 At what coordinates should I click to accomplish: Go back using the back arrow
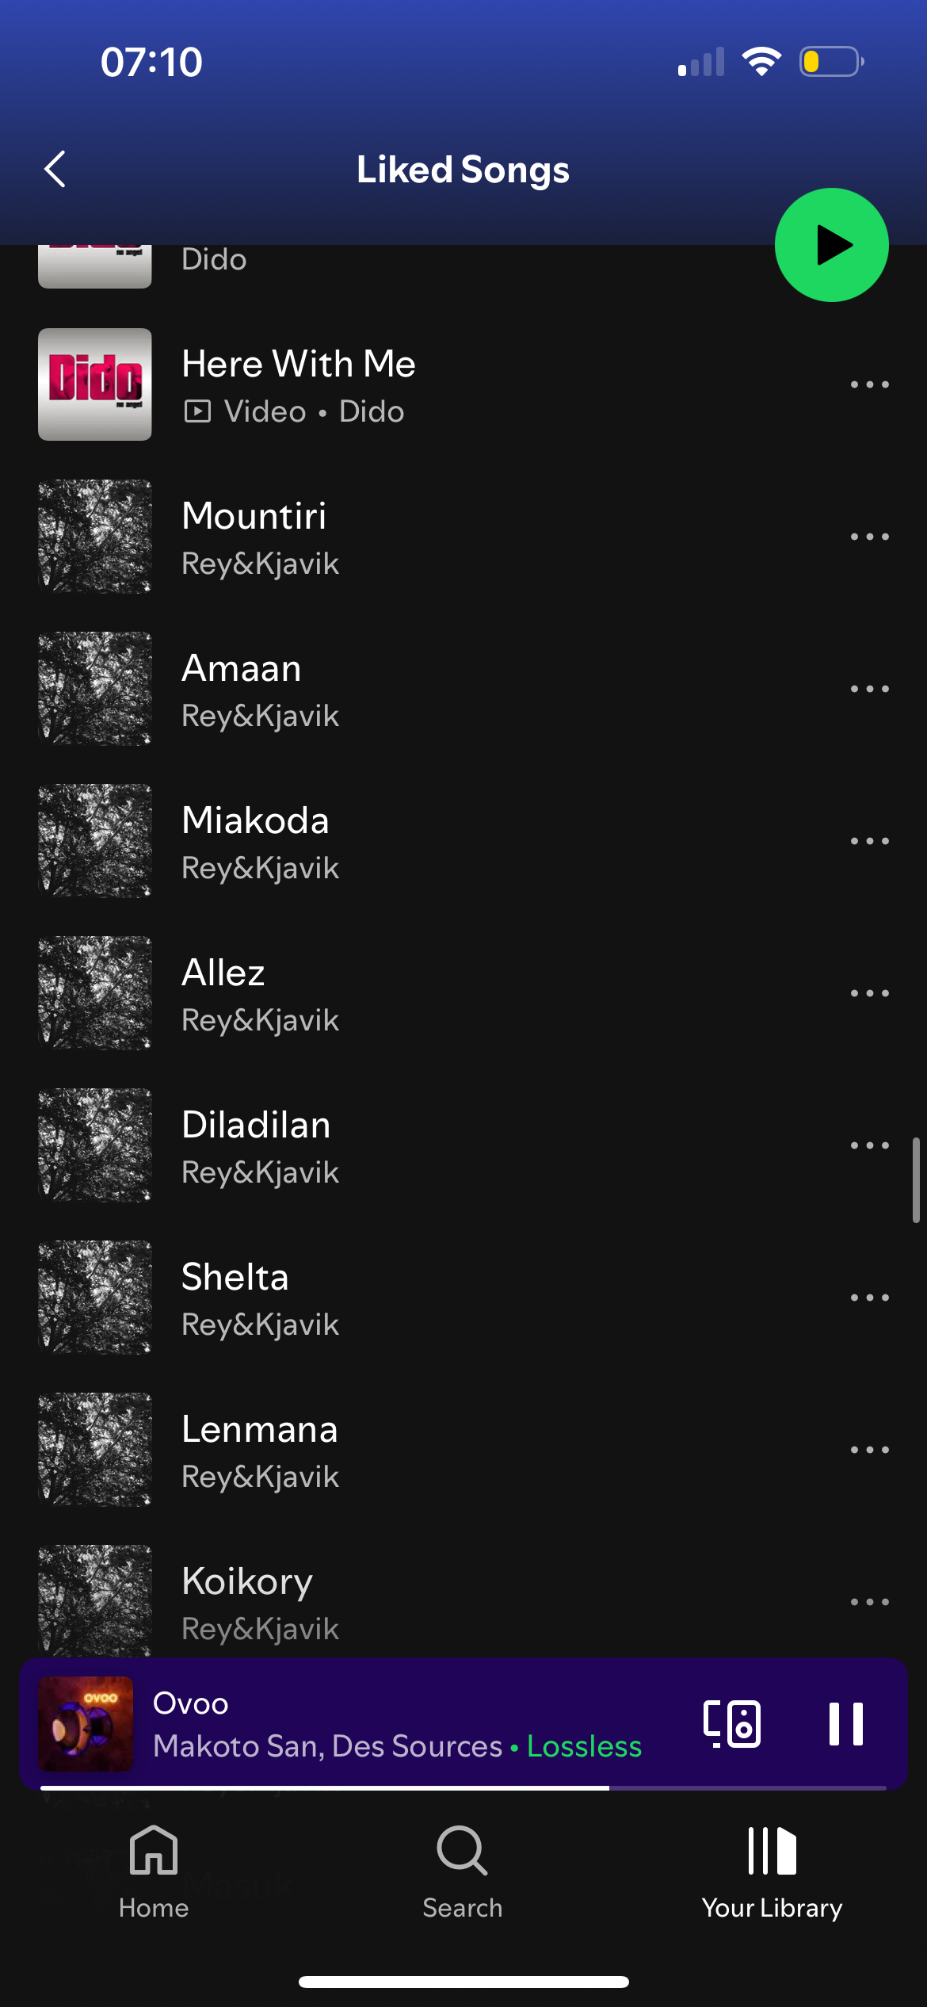[55, 170]
